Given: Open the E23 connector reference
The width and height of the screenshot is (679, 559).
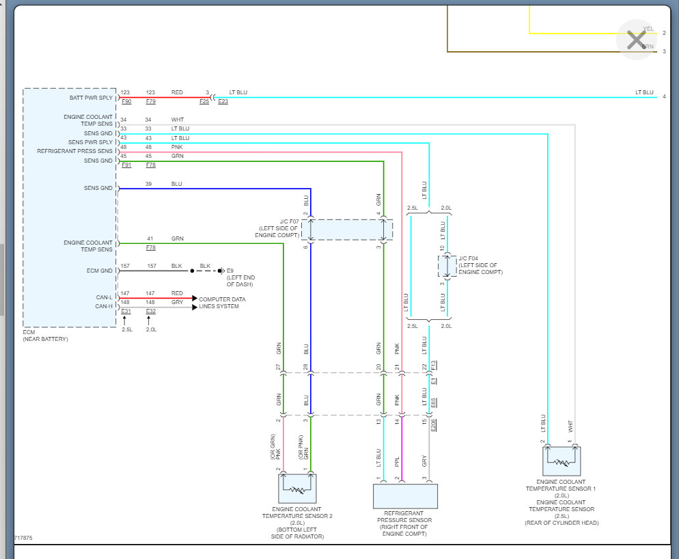Looking at the screenshot, I should coord(223,101).
